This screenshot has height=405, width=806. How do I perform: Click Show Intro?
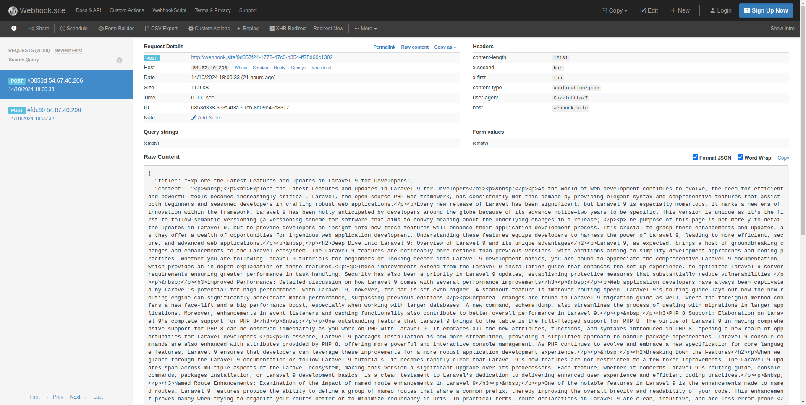(x=782, y=29)
